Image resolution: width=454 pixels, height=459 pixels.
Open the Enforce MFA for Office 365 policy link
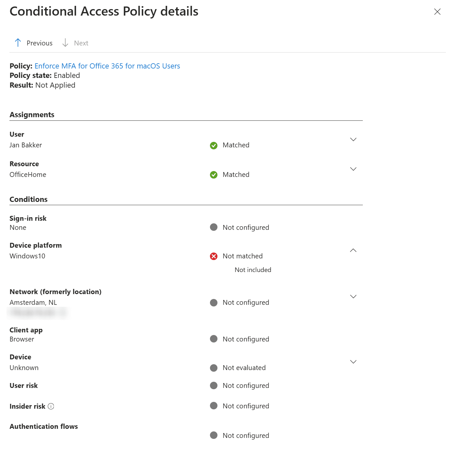(107, 66)
